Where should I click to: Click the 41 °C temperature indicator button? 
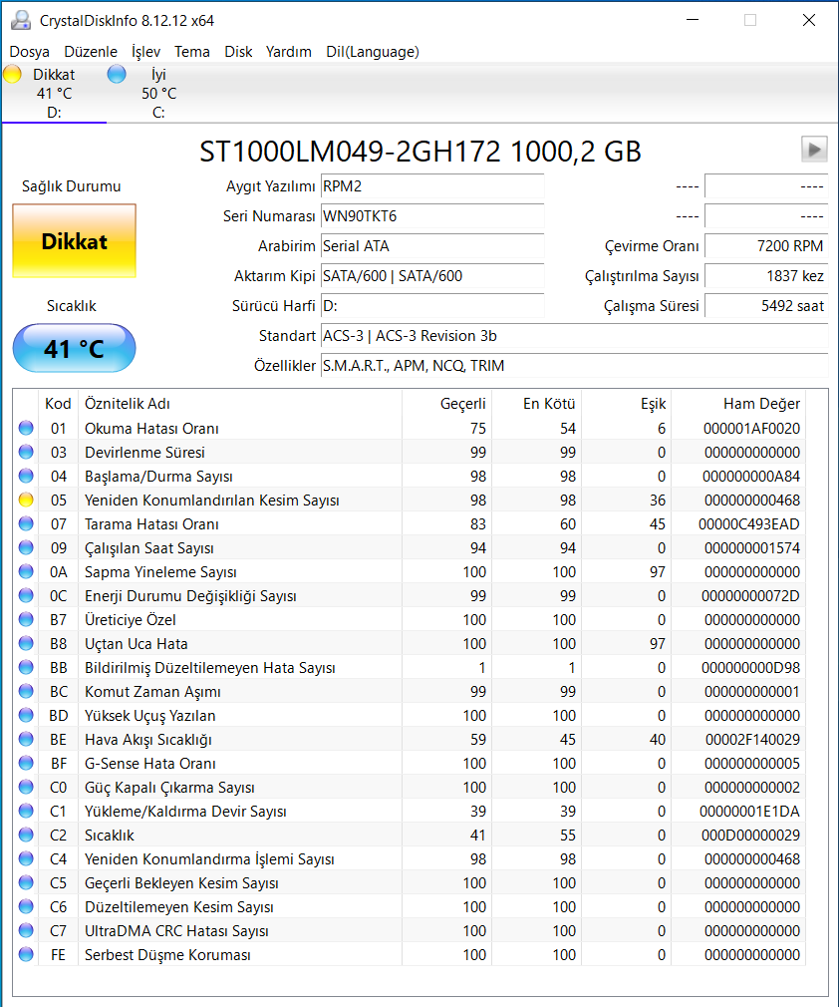[74, 349]
